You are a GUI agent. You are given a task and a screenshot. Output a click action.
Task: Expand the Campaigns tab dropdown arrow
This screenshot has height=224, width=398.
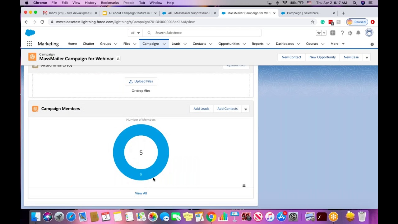click(164, 44)
